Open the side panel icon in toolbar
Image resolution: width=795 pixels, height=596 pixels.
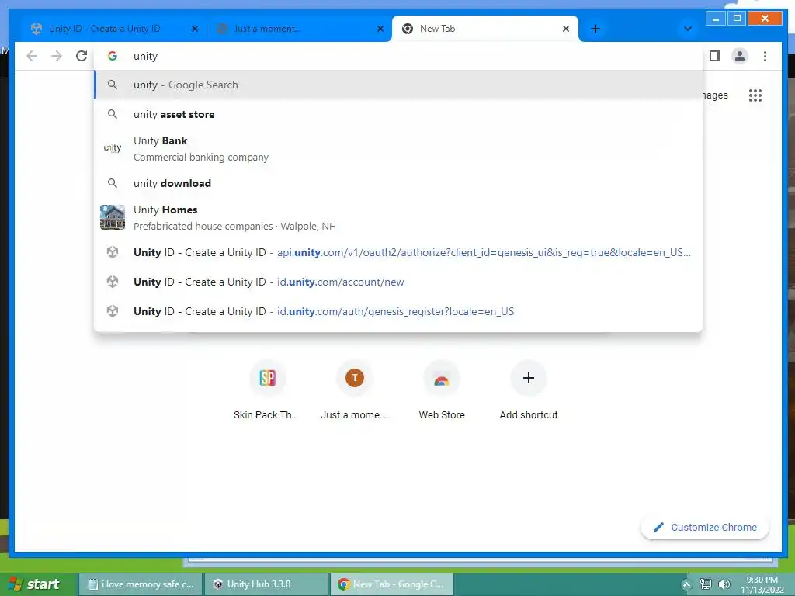[x=715, y=56]
